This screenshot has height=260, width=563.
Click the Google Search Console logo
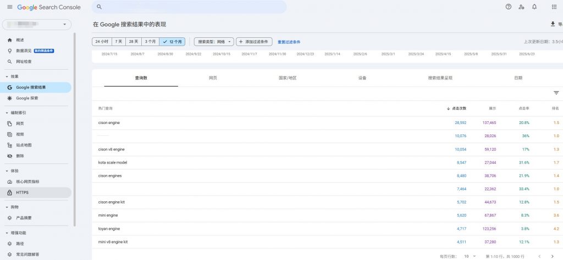point(49,7)
